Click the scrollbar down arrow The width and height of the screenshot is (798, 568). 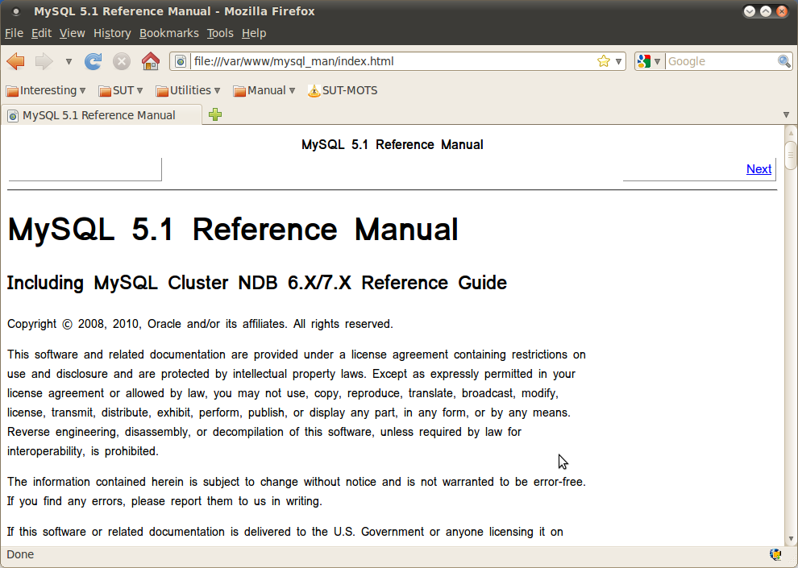(791, 538)
